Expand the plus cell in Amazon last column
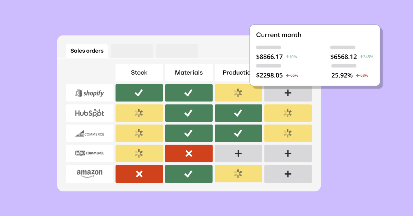 [288, 174]
